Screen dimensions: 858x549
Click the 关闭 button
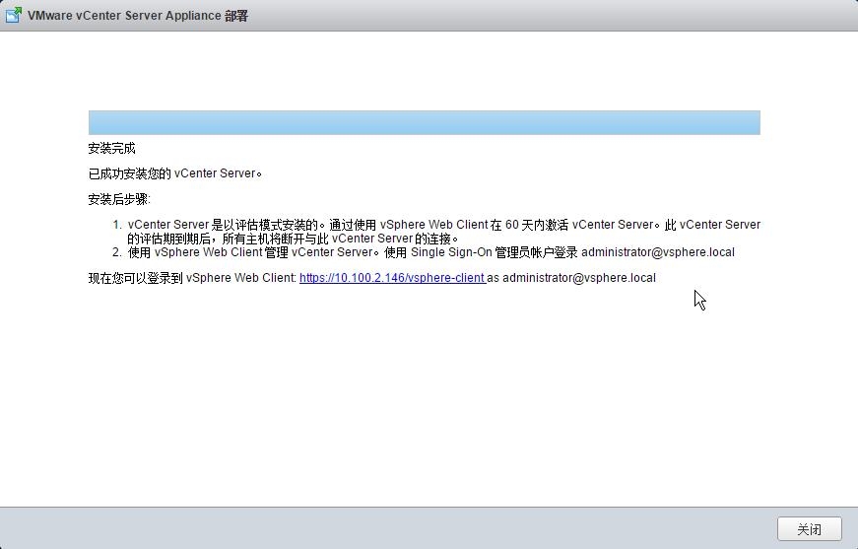coord(810,529)
